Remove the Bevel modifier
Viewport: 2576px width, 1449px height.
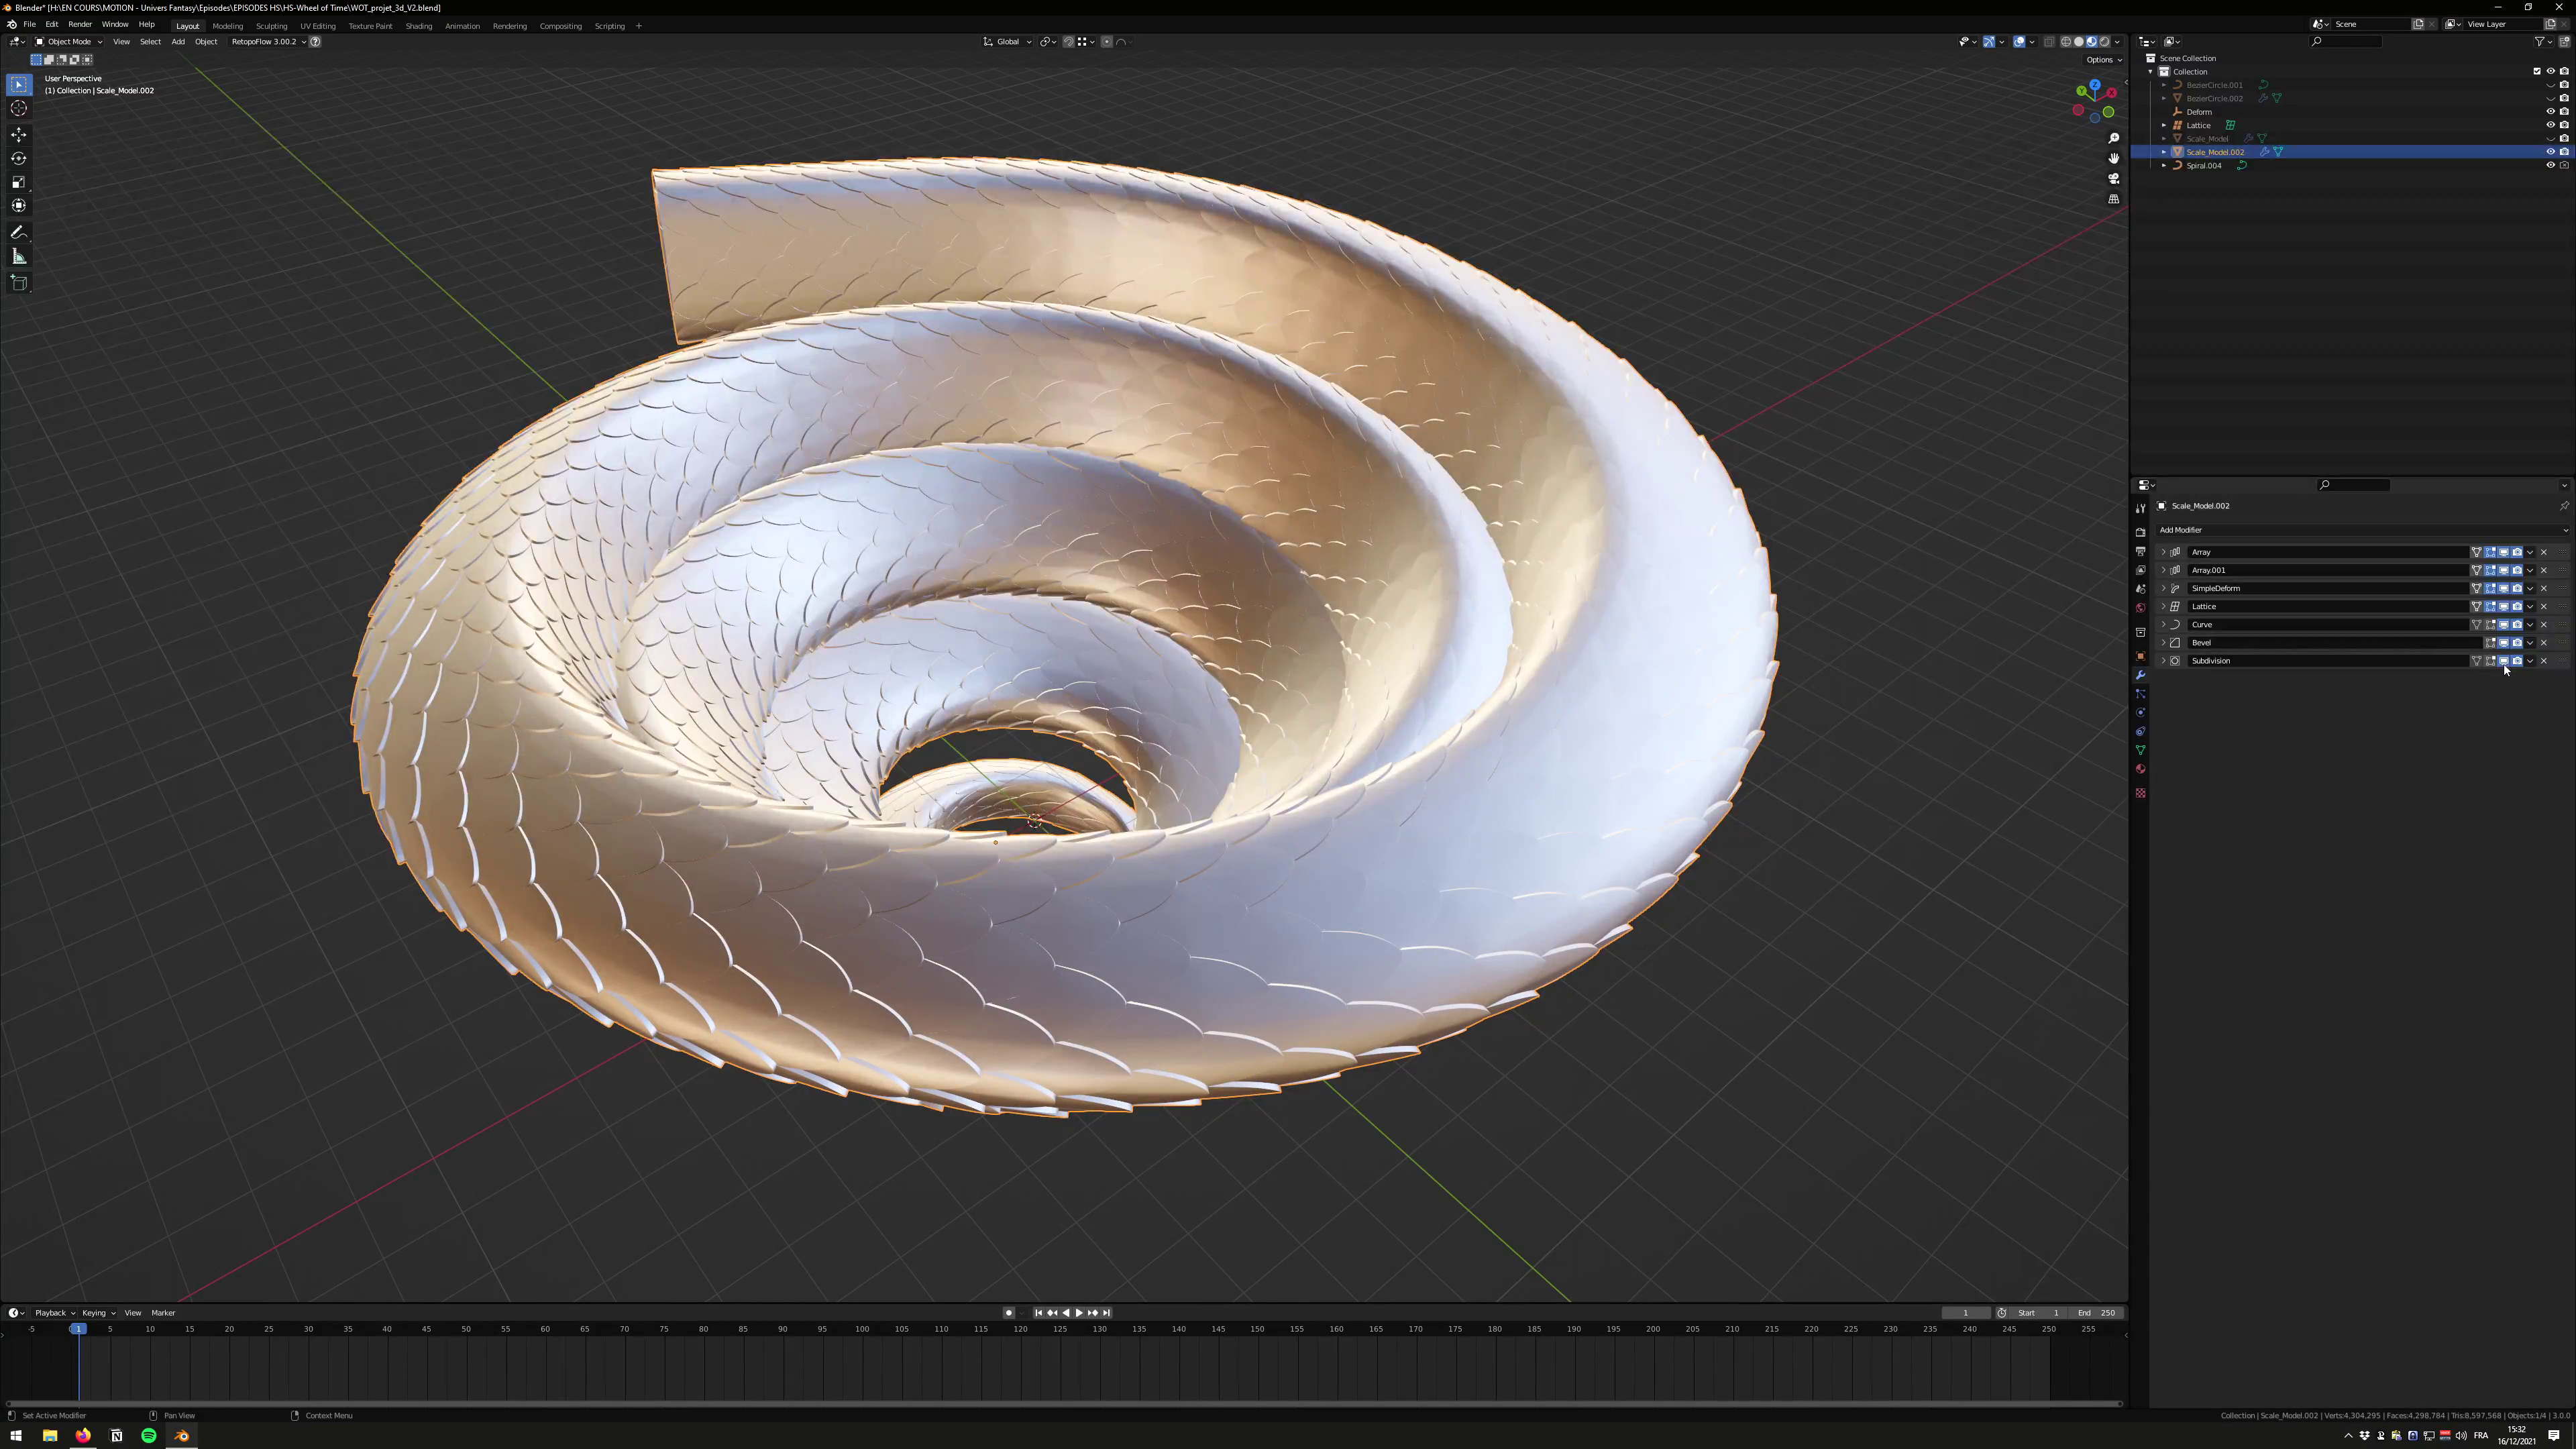(x=2544, y=643)
